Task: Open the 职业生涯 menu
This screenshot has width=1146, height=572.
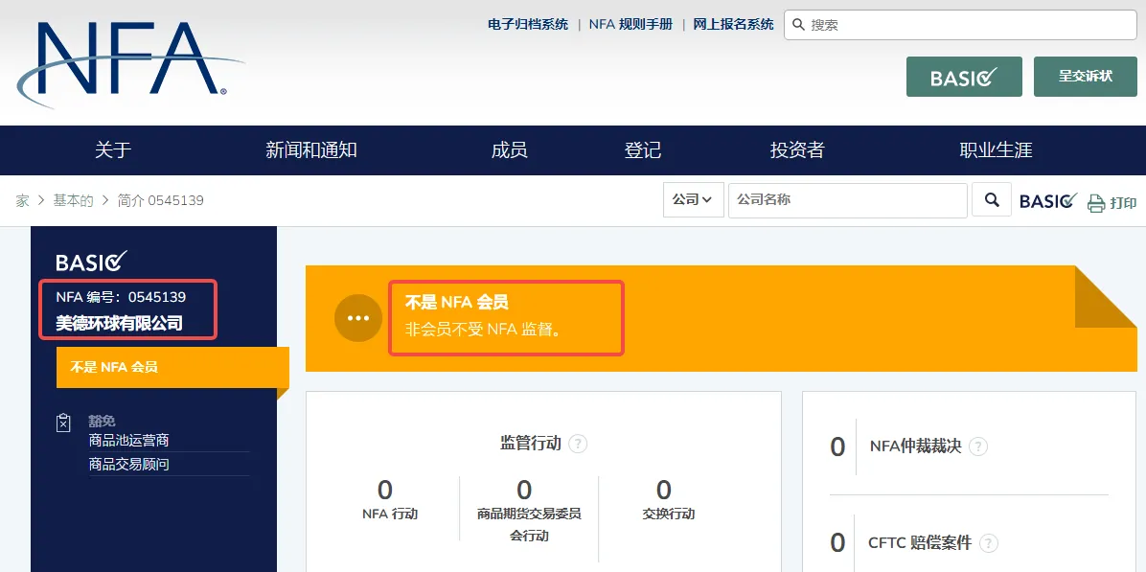Action: click(x=996, y=150)
